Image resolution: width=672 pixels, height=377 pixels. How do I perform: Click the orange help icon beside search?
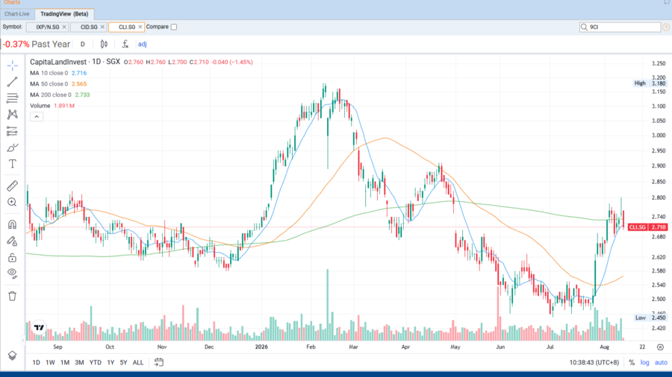666,27
